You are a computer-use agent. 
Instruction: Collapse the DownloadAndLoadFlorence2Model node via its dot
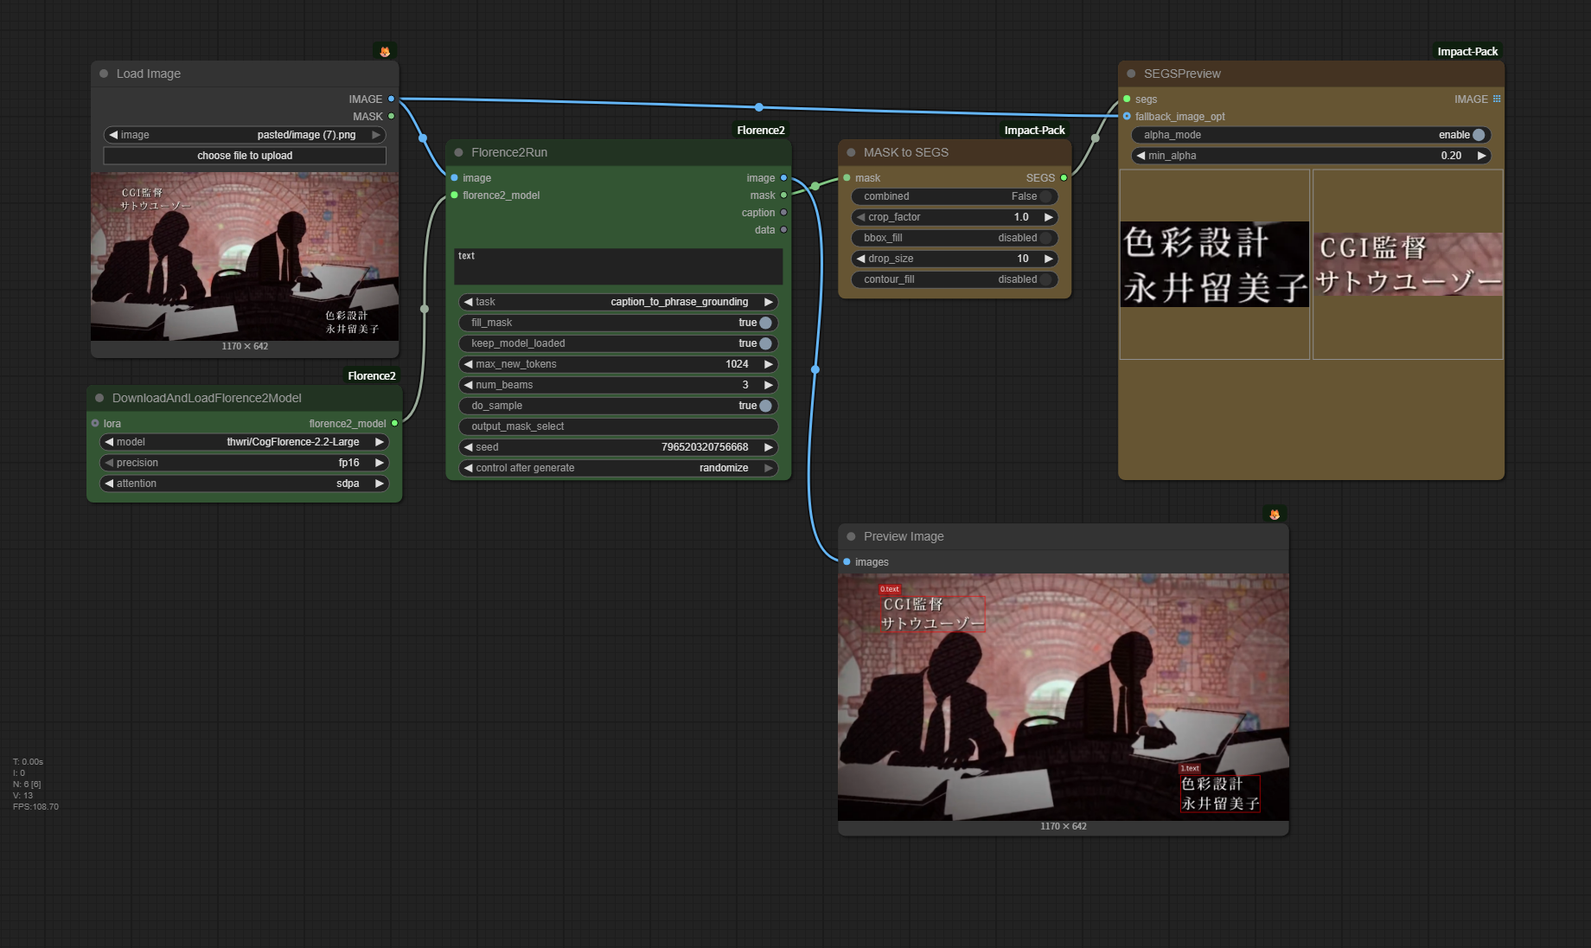[99, 398]
